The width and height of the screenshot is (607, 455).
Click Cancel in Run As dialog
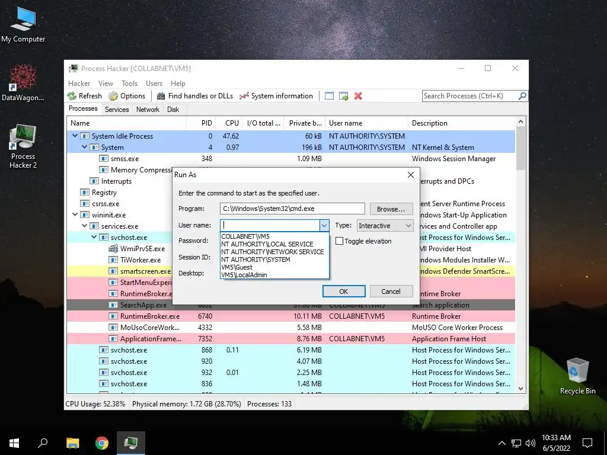[x=391, y=291]
